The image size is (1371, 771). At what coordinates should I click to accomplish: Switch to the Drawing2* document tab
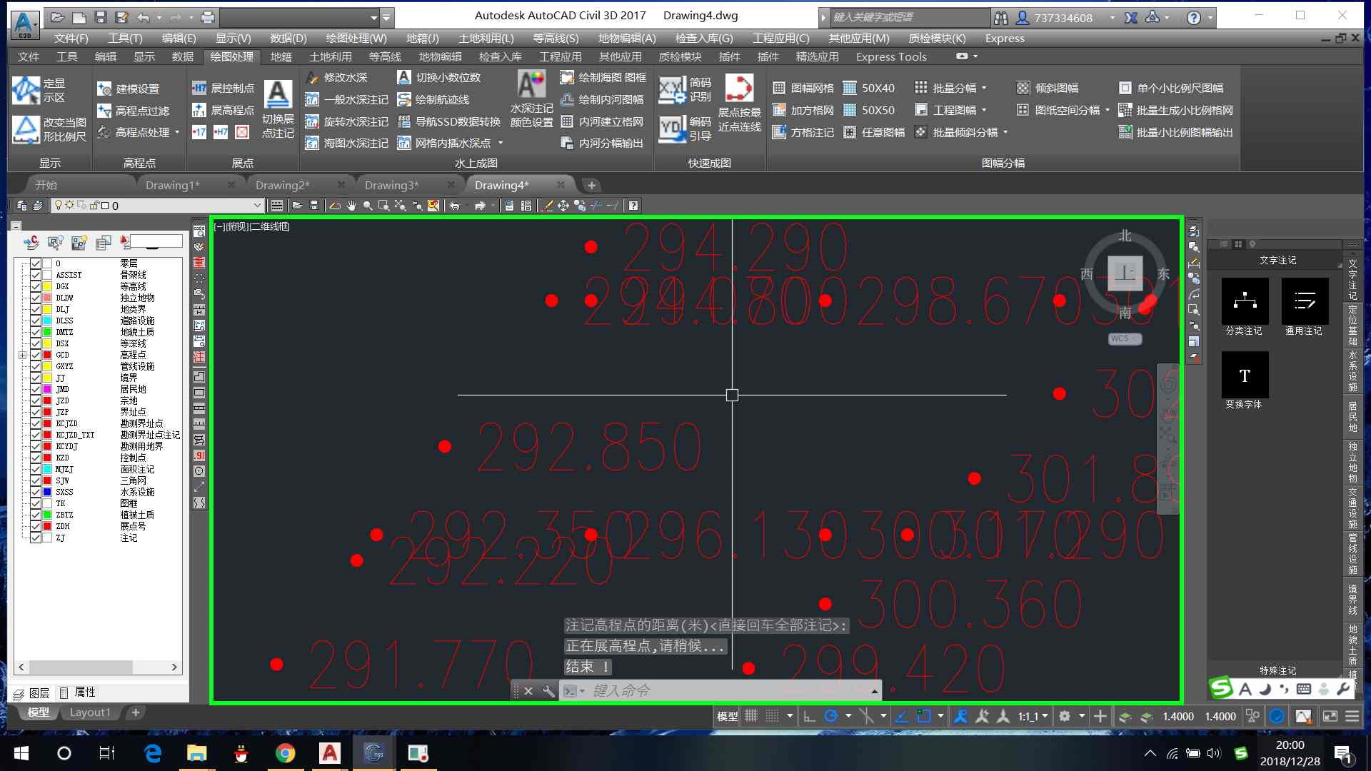(x=283, y=185)
